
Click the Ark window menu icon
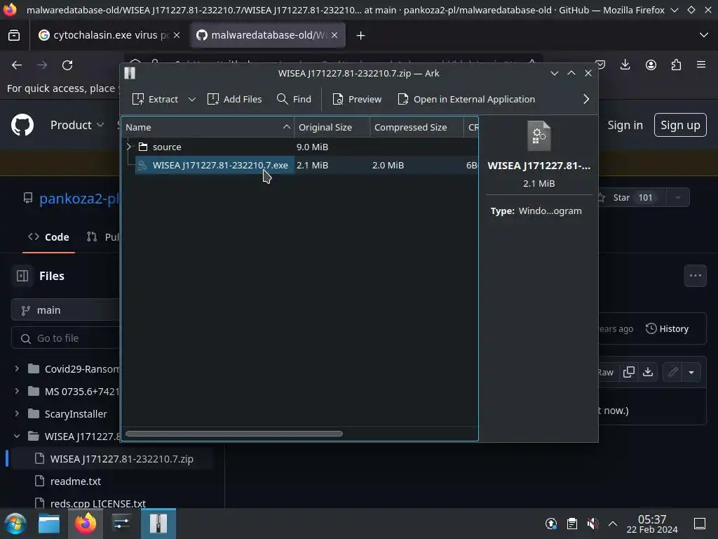tap(130, 73)
